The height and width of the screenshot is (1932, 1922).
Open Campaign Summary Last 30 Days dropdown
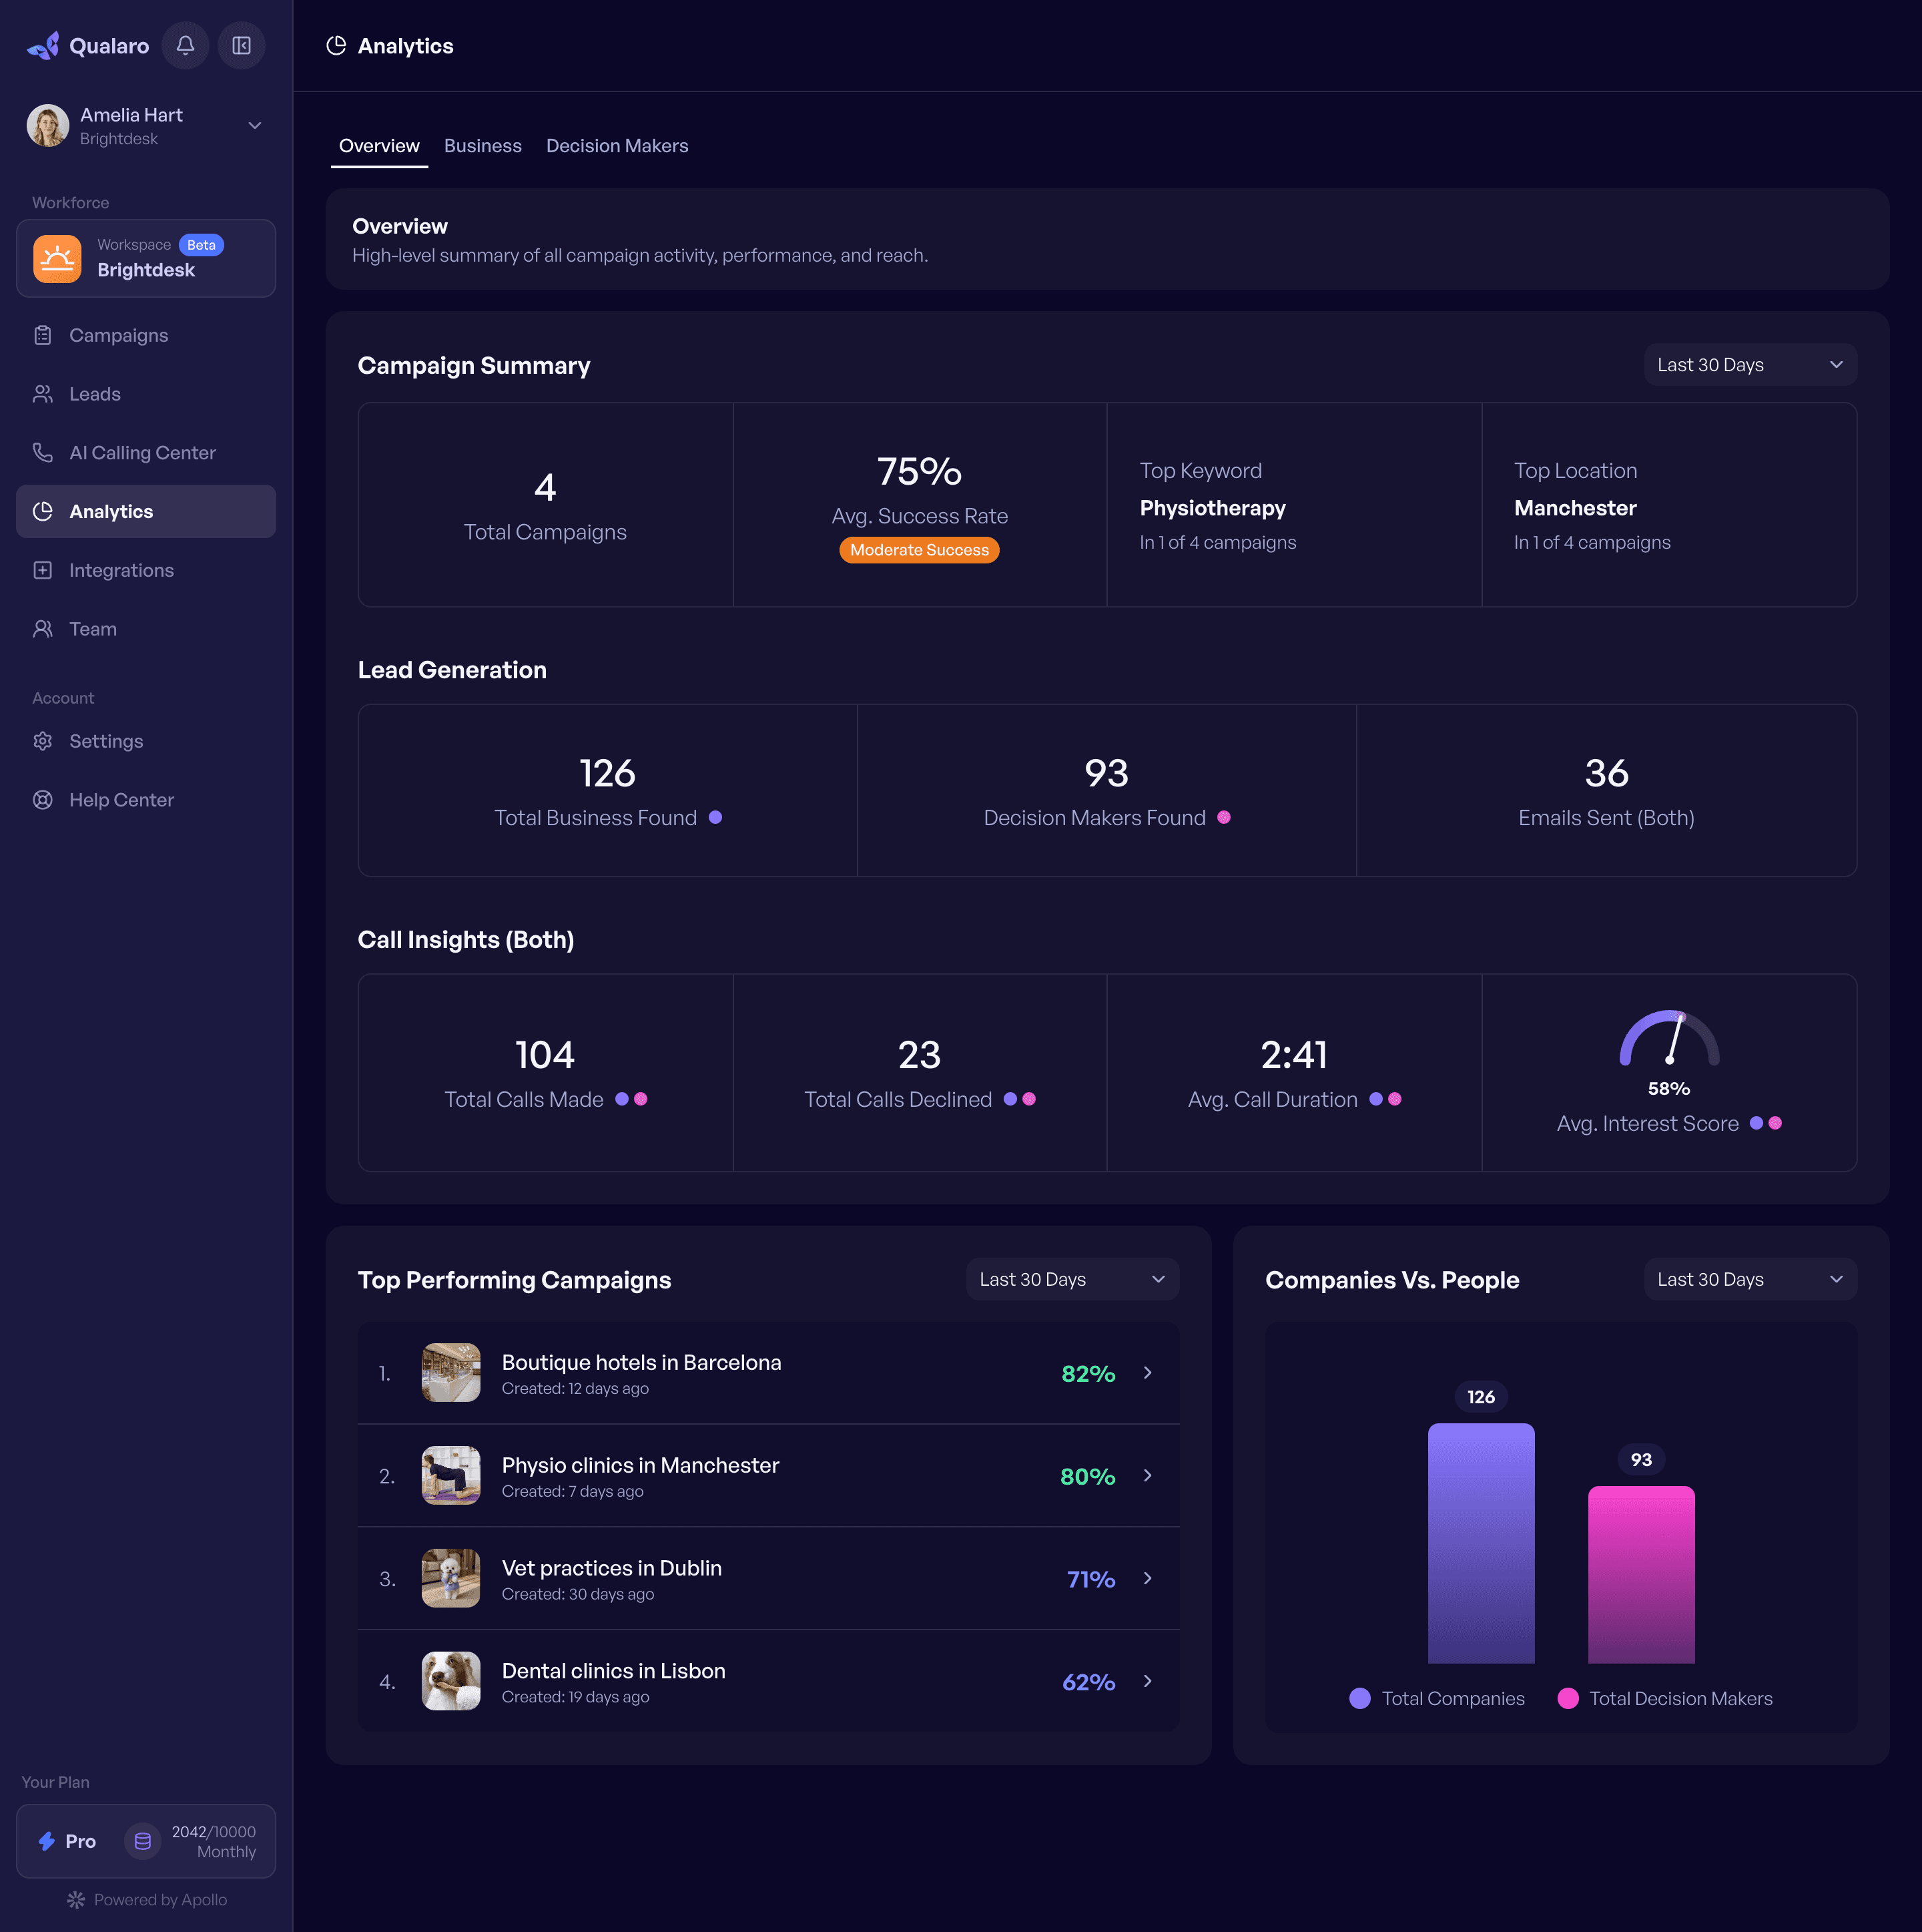click(1750, 365)
